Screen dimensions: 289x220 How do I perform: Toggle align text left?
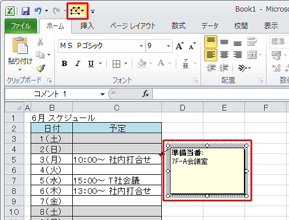pos(210,55)
